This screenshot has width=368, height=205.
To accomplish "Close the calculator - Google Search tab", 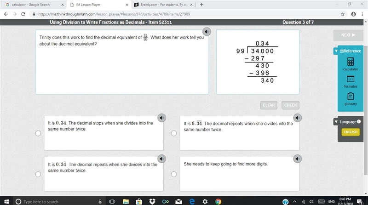I will click(x=63, y=5).
